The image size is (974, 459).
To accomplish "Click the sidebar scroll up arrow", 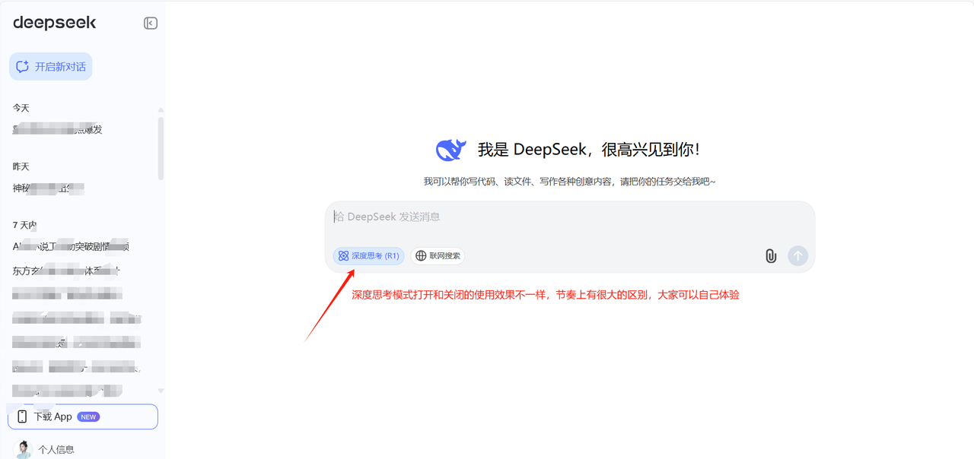I will coord(161,110).
